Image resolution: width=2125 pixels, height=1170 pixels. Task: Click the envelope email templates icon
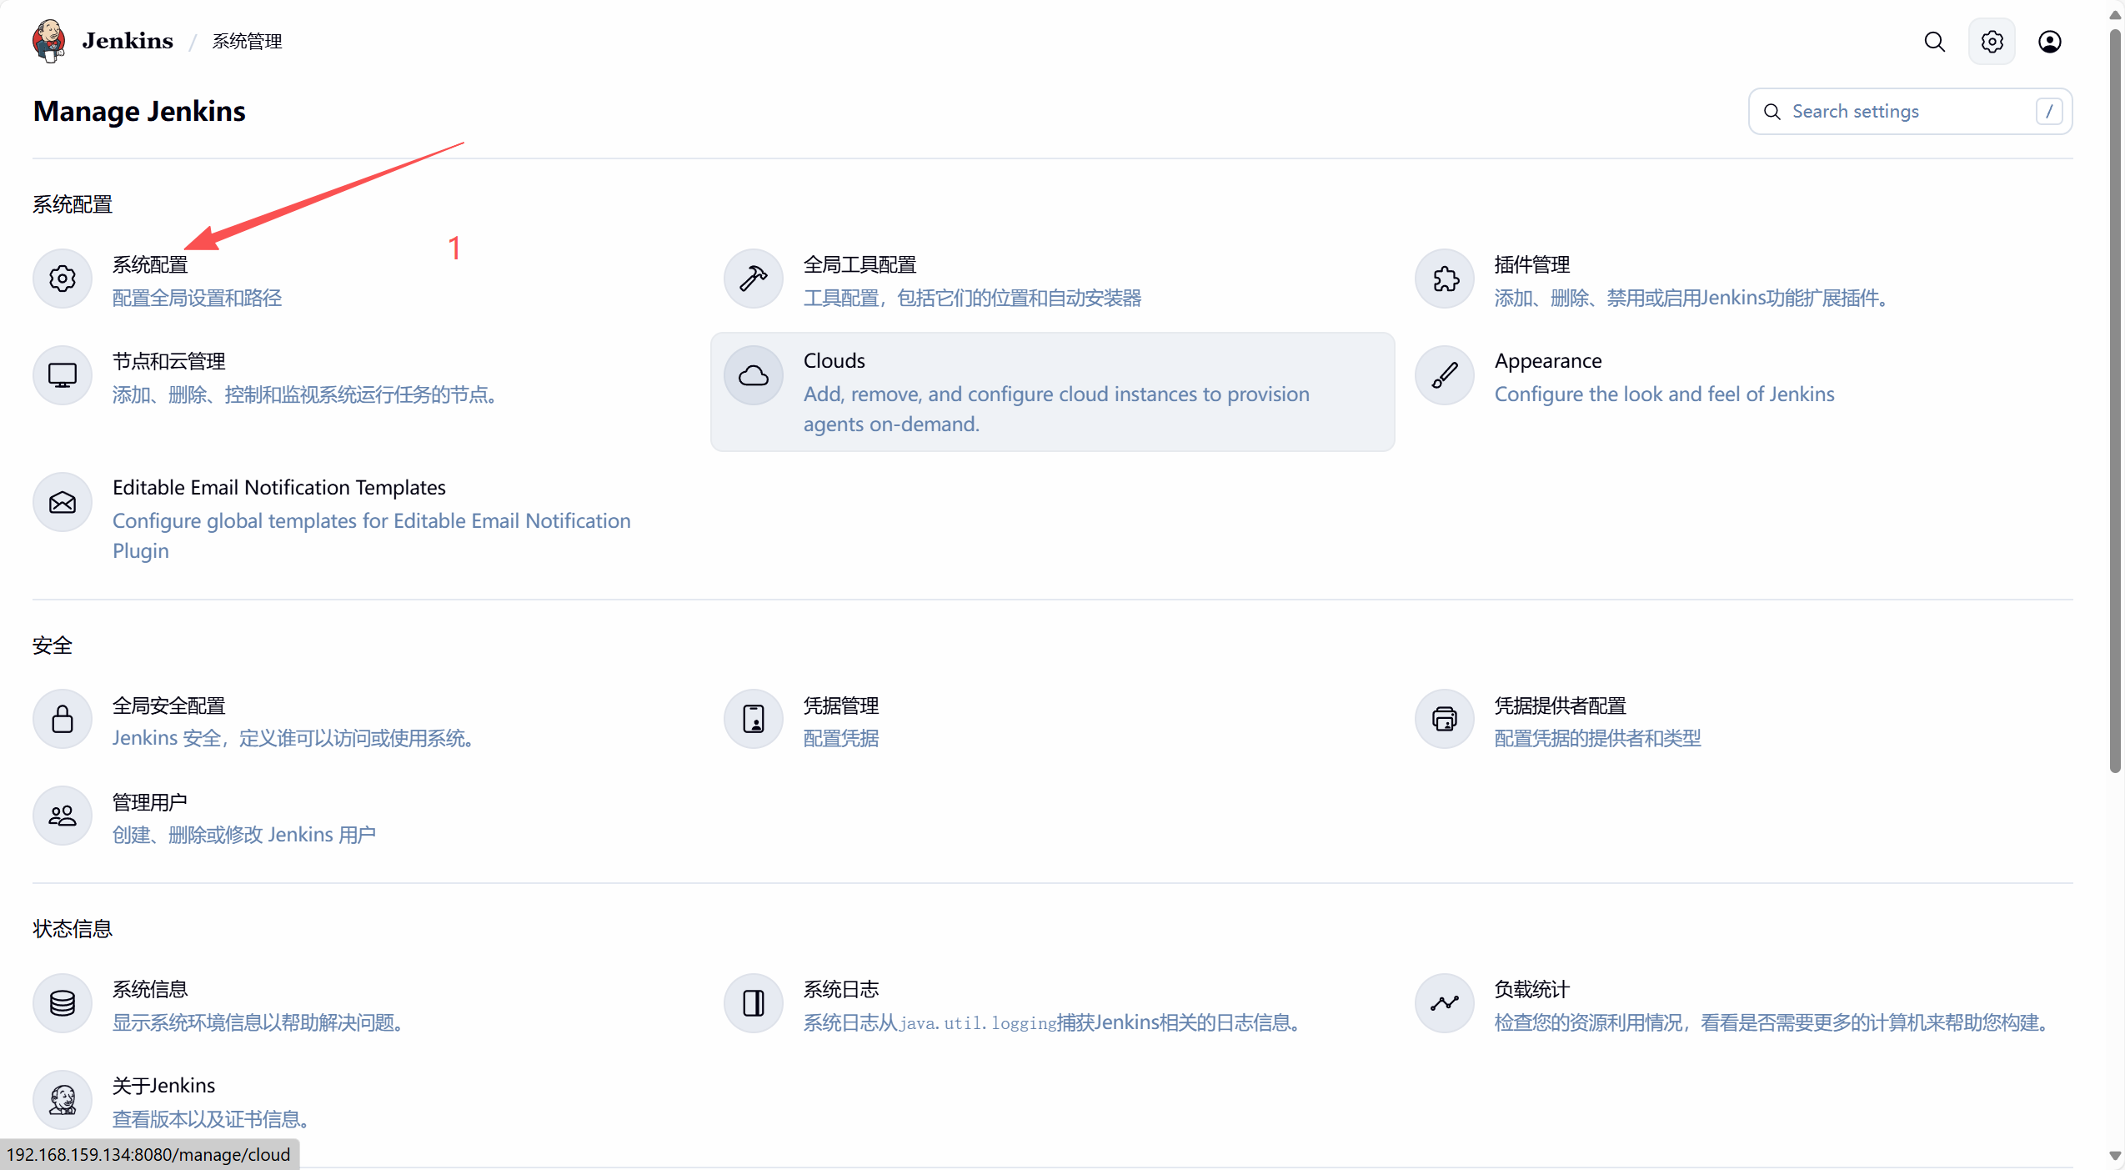click(x=63, y=502)
